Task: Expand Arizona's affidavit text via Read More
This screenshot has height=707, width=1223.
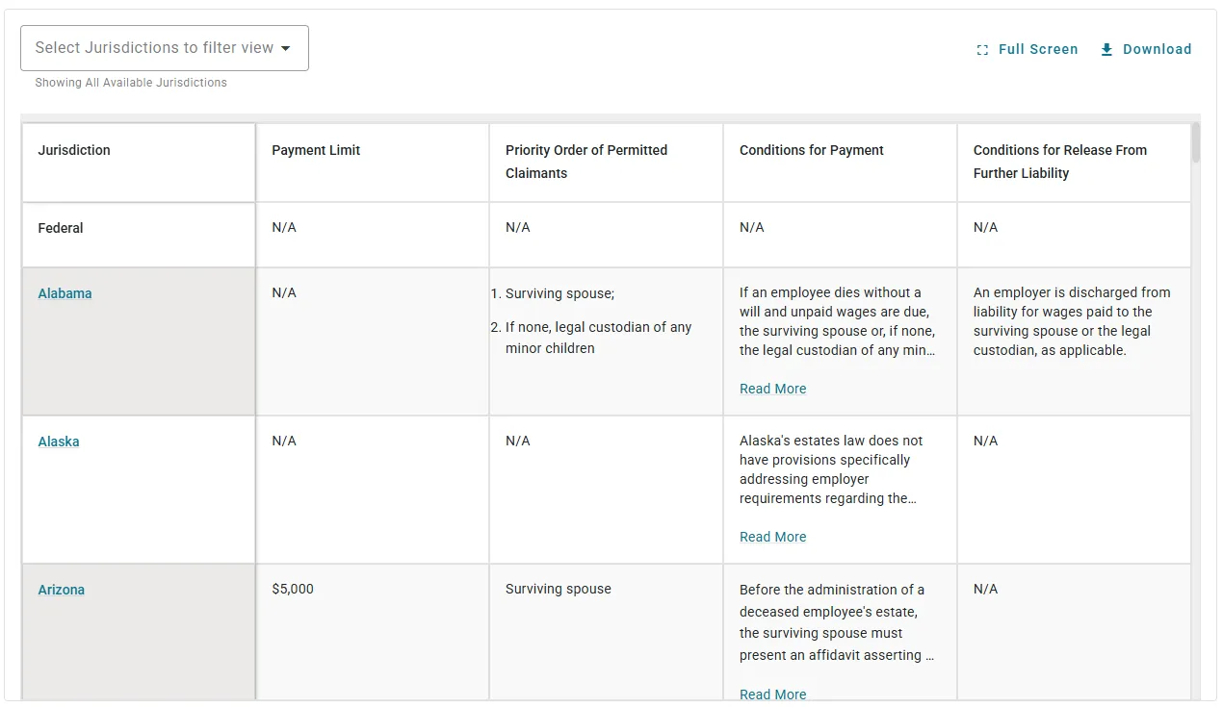Action: pos(772,694)
